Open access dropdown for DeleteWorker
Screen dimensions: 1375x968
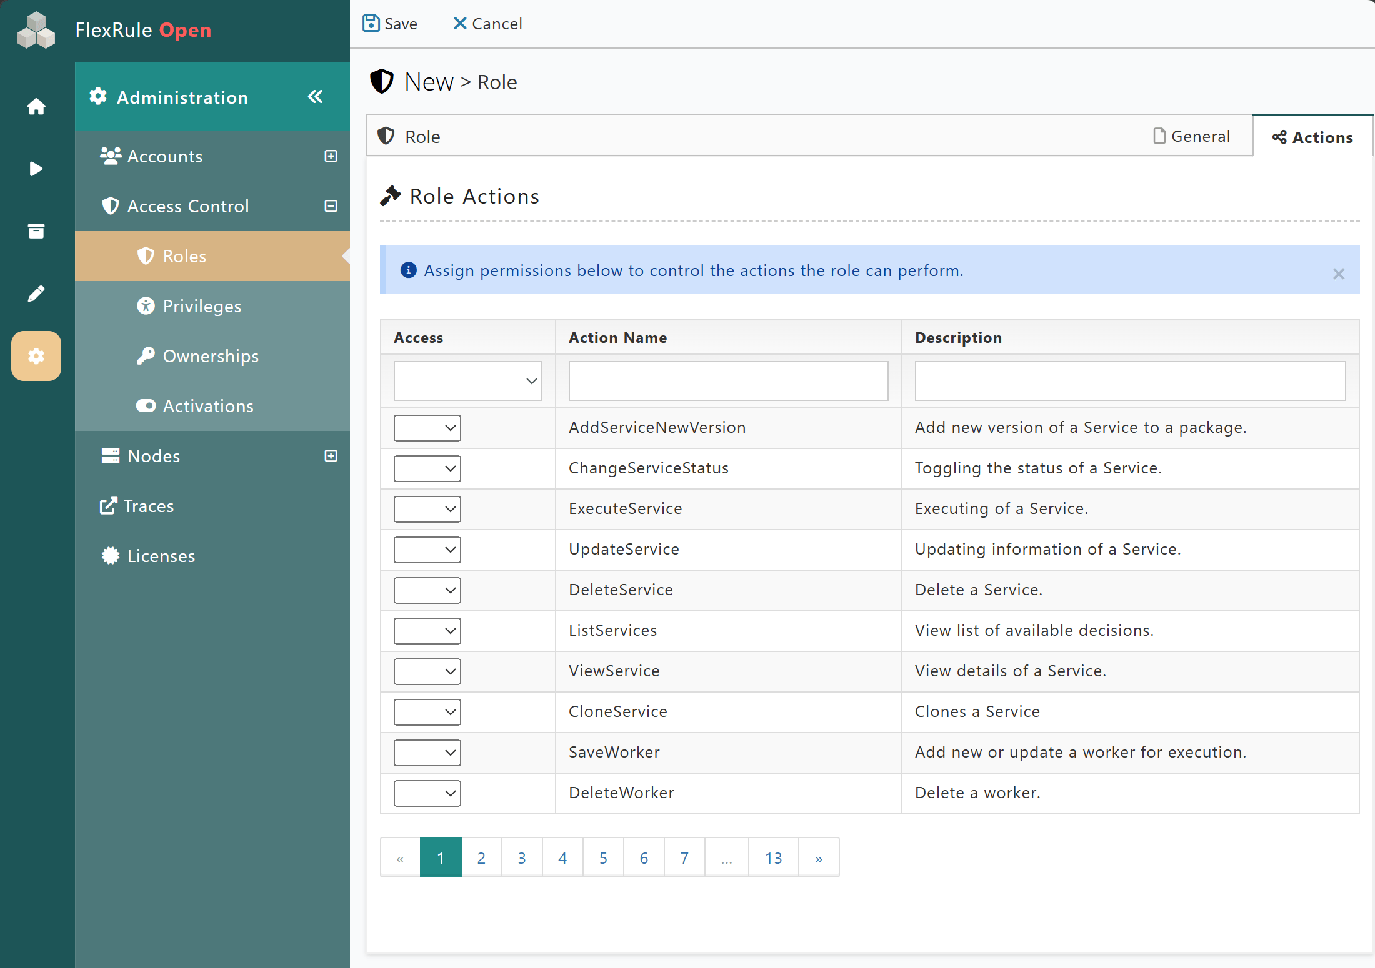427,793
